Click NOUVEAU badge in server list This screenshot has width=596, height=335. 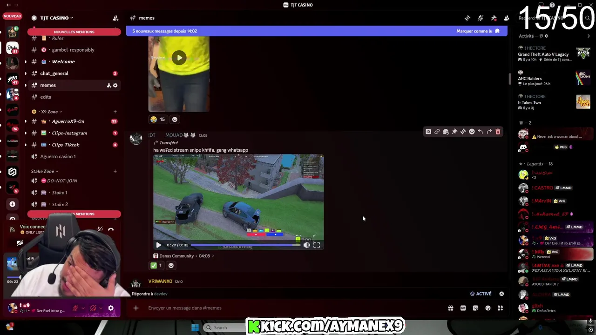[13, 16]
